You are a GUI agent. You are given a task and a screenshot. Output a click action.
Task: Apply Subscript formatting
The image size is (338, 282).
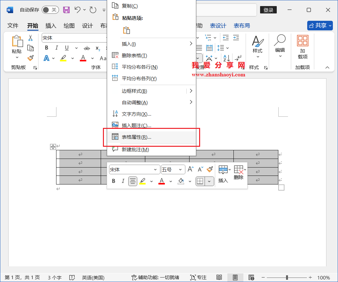98,48
